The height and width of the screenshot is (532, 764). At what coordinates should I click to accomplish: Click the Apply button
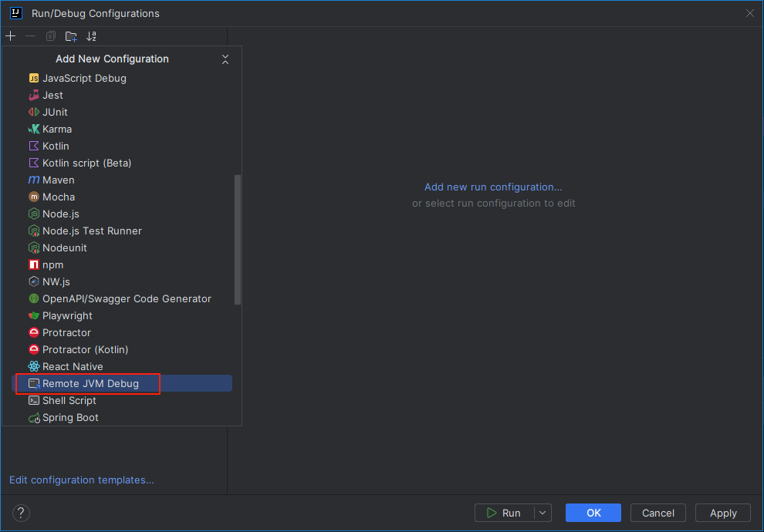click(723, 513)
